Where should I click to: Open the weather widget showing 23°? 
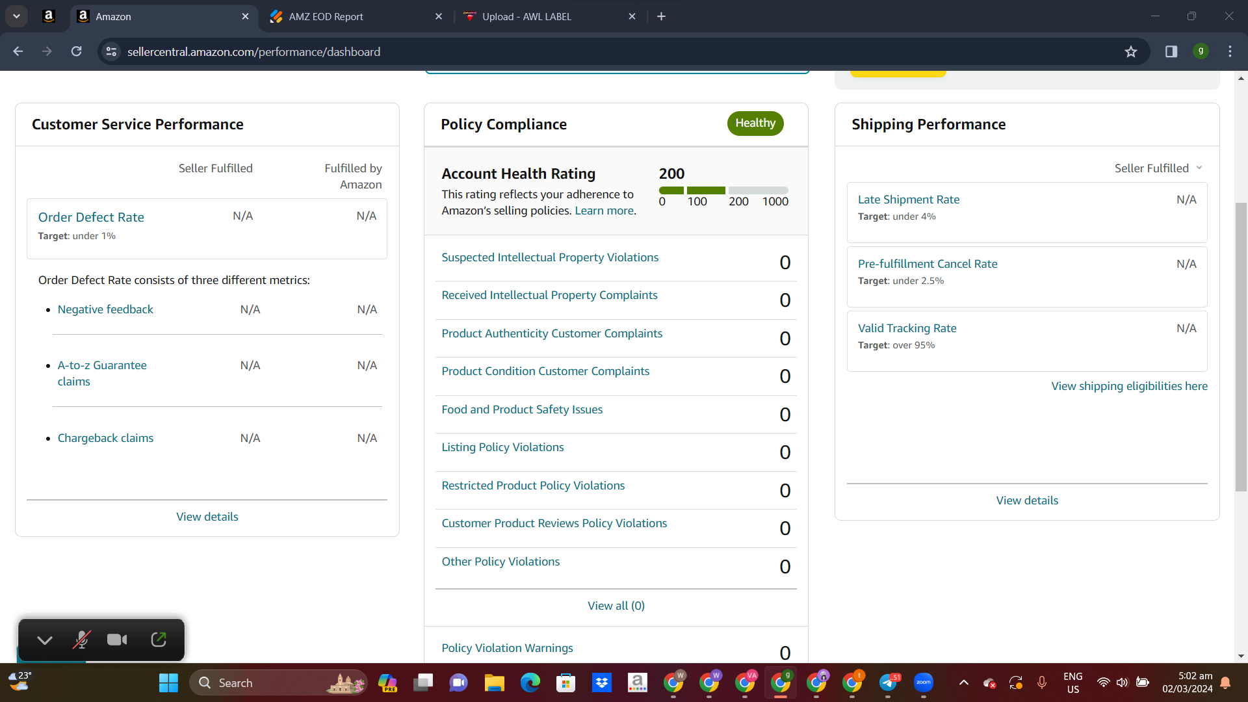pyautogui.click(x=19, y=682)
